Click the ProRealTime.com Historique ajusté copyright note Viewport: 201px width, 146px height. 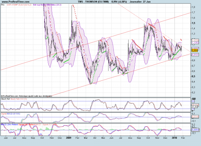pos(27,96)
